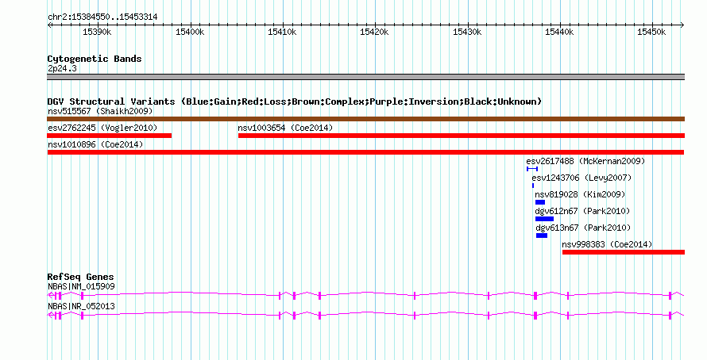
Task: Select the red nsv1010896 loss bar
Action: [x=365, y=152]
